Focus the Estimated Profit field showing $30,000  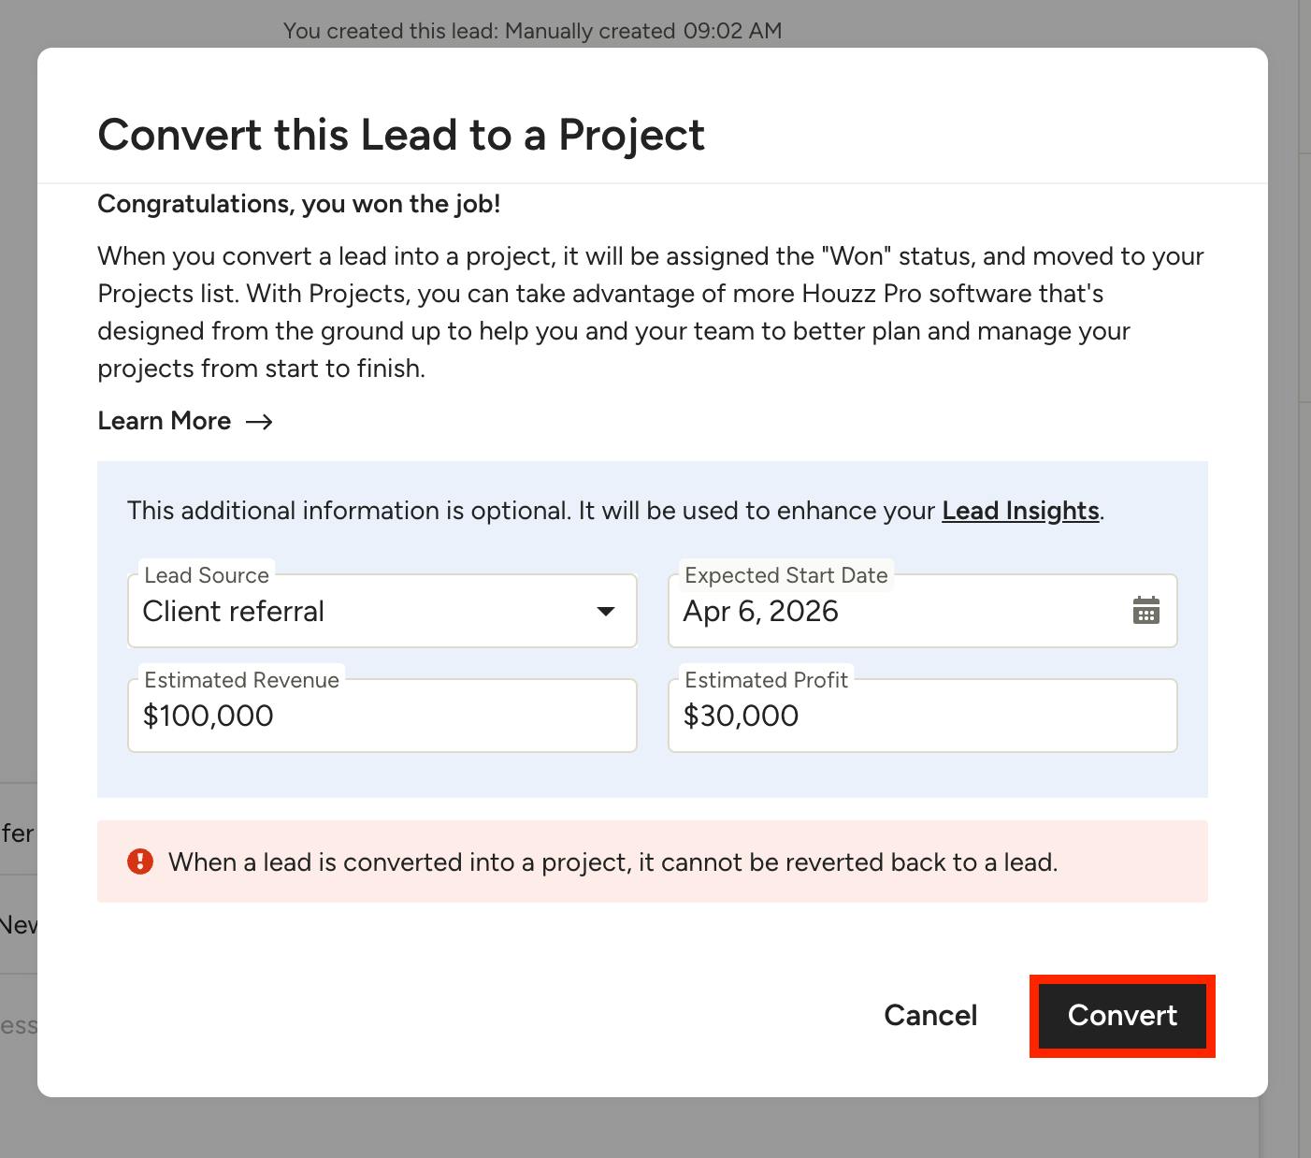921,717
